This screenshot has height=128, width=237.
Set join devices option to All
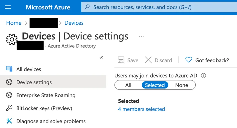click(x=128, y=85)
